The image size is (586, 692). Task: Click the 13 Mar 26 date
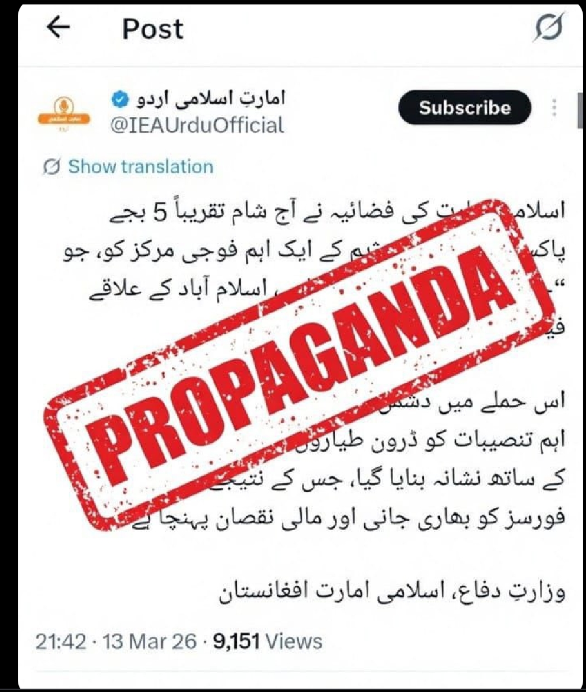(x=150, y=641)
